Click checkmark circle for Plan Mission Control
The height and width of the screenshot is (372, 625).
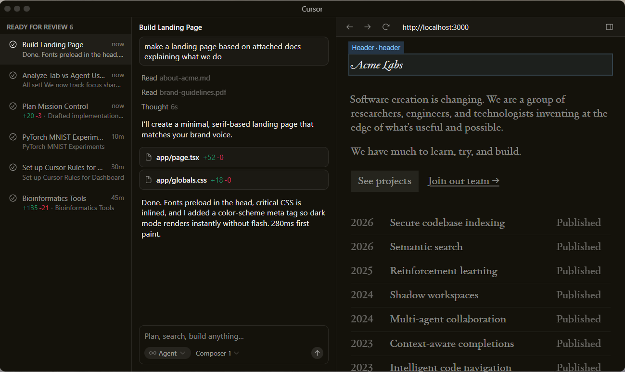tap(13, 106)
